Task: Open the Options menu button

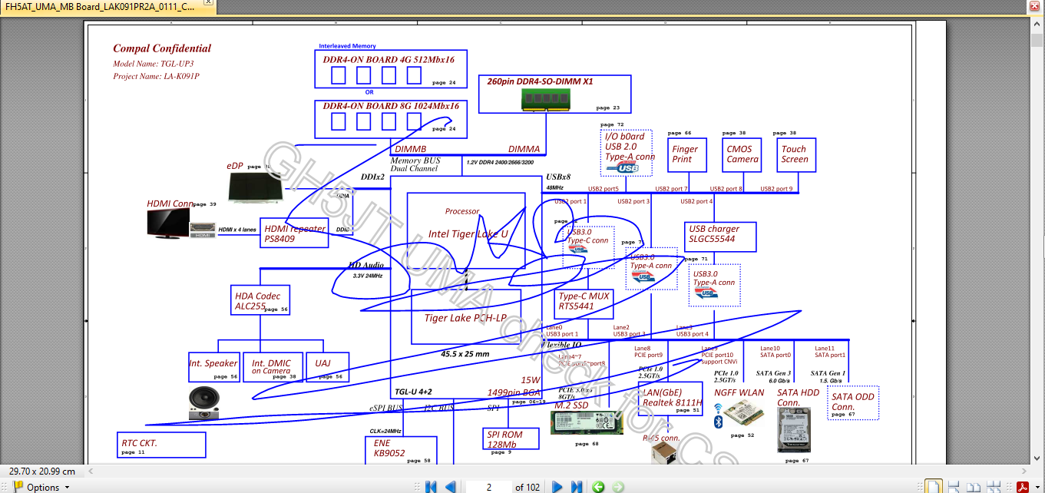Action: (x=41, y=487)
